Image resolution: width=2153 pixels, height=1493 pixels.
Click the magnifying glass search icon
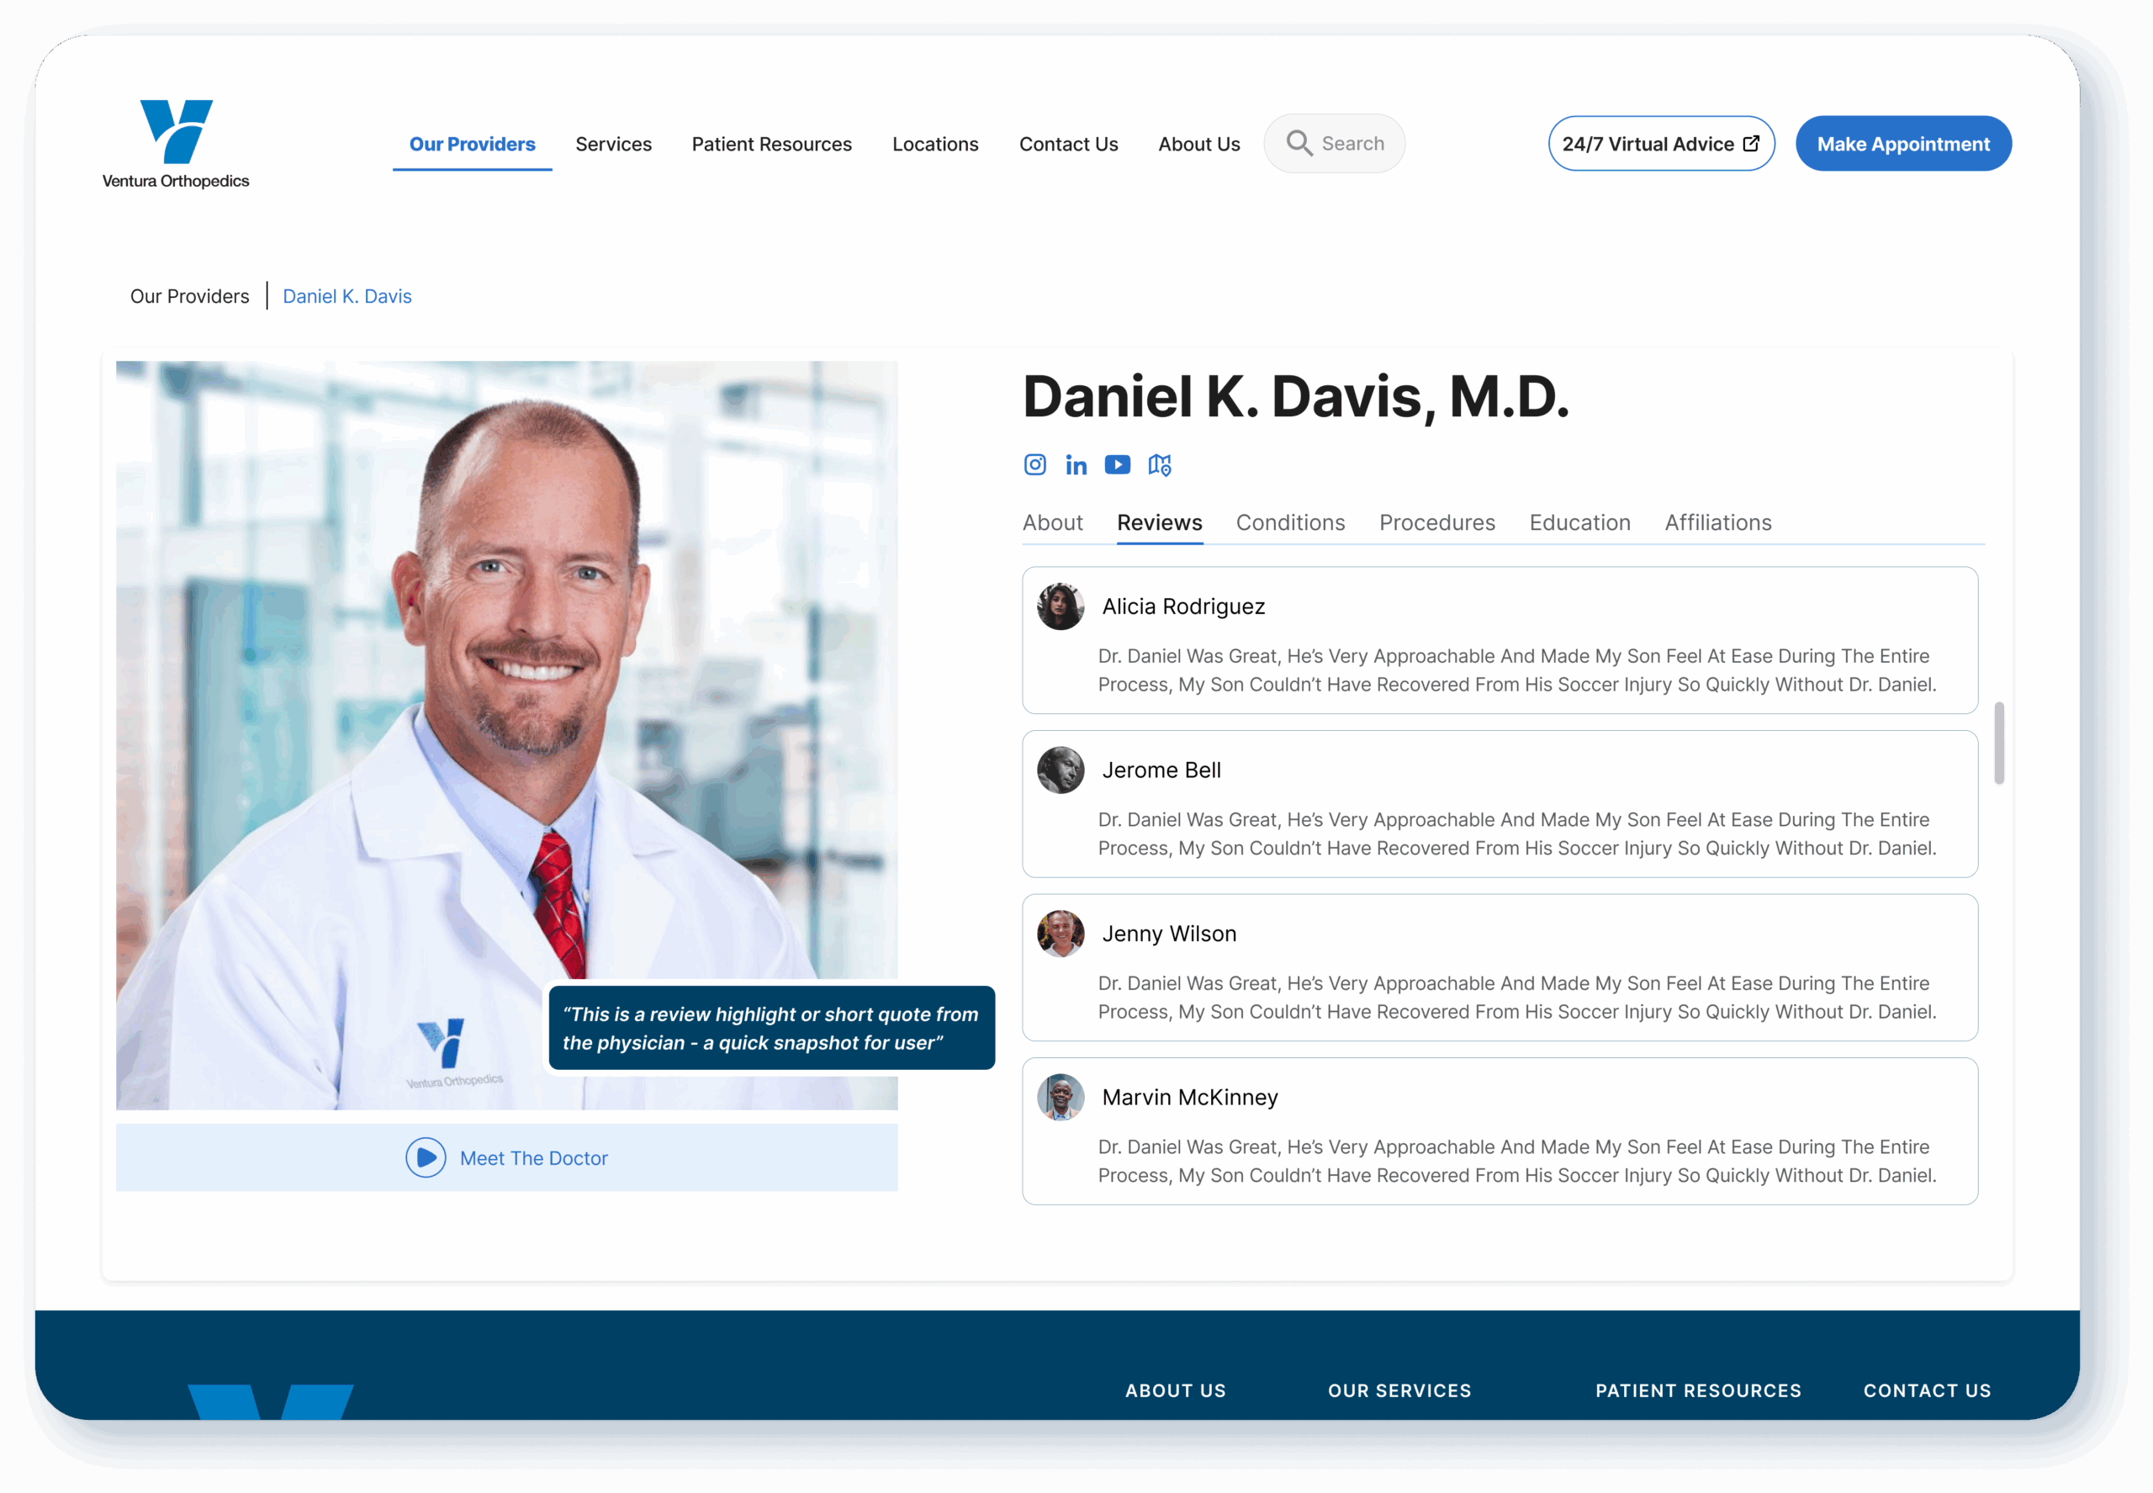click(x=1299, y=143)
